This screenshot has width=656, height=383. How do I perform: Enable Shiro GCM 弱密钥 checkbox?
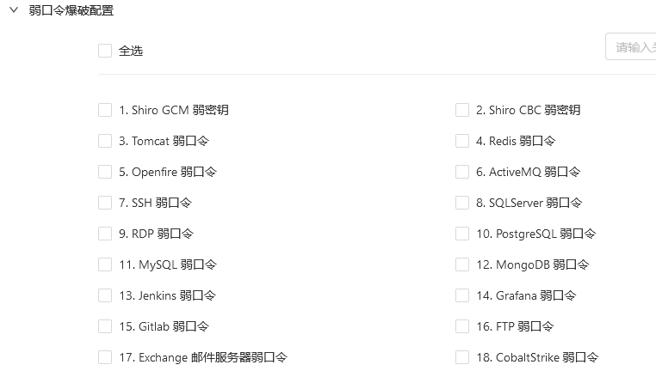tap(105, 110)
